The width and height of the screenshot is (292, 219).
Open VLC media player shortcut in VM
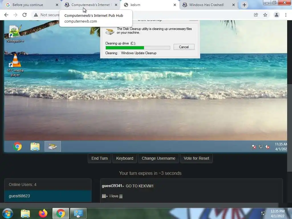15,65
